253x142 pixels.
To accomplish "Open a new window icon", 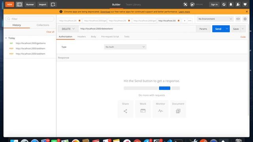I will (53, 4).
